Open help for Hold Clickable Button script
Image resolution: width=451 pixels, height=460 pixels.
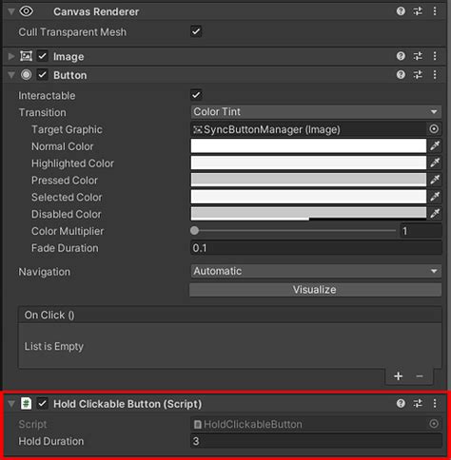(x=401, y=404)
